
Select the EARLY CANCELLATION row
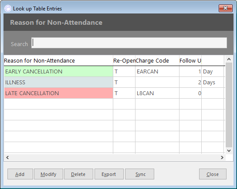click(115, 71)
